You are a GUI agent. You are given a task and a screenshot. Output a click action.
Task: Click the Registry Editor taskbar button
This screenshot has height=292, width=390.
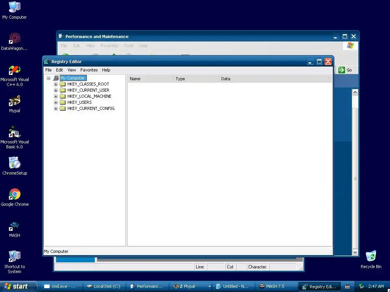pos(320,287)
